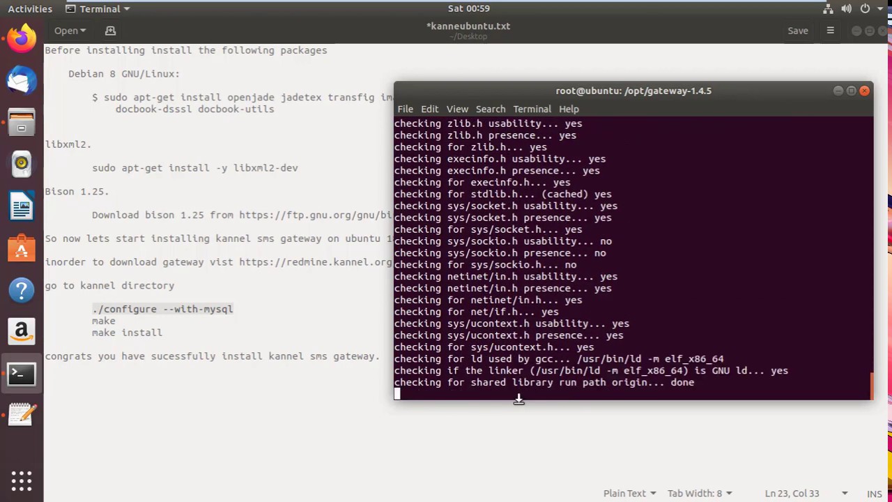The width and height of the screenshot is (892, 502).
Task: Click the terminal scrollbar thumb
Action: (871, 386)
